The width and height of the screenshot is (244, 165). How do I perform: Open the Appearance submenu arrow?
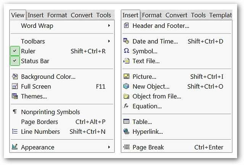(x=109, y=147)
